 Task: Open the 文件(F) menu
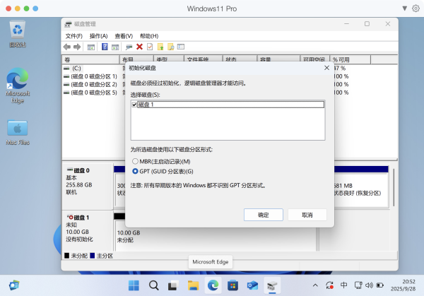pos(74,36)
